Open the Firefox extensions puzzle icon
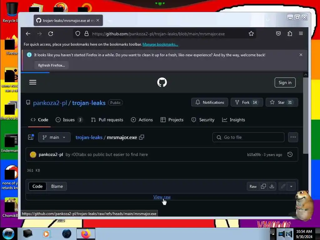 click(x=290, y=33)
